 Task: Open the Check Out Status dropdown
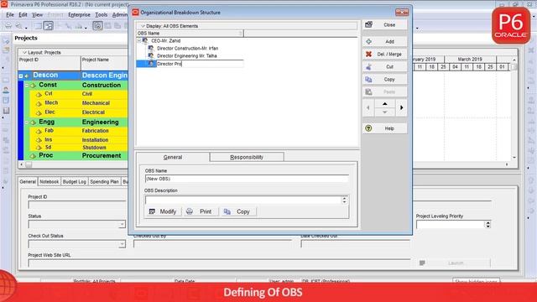[x=122, y=244]
